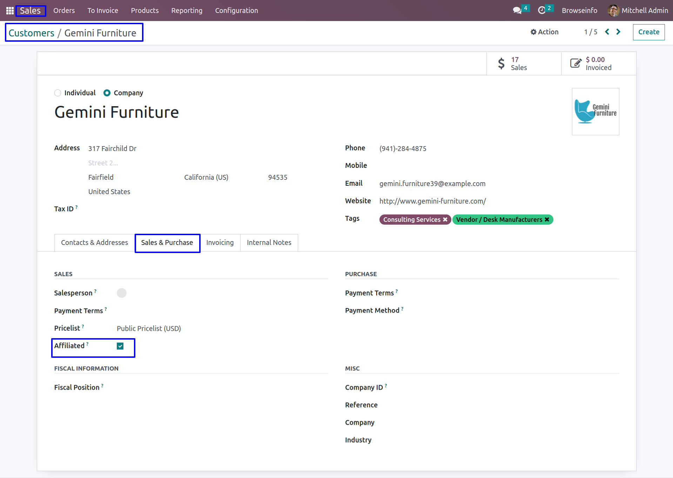Open the apps grid menu icon
Image resolution: width=673 pixels, height=478 pixels.
pyautogui.click(x=10, y=11)
